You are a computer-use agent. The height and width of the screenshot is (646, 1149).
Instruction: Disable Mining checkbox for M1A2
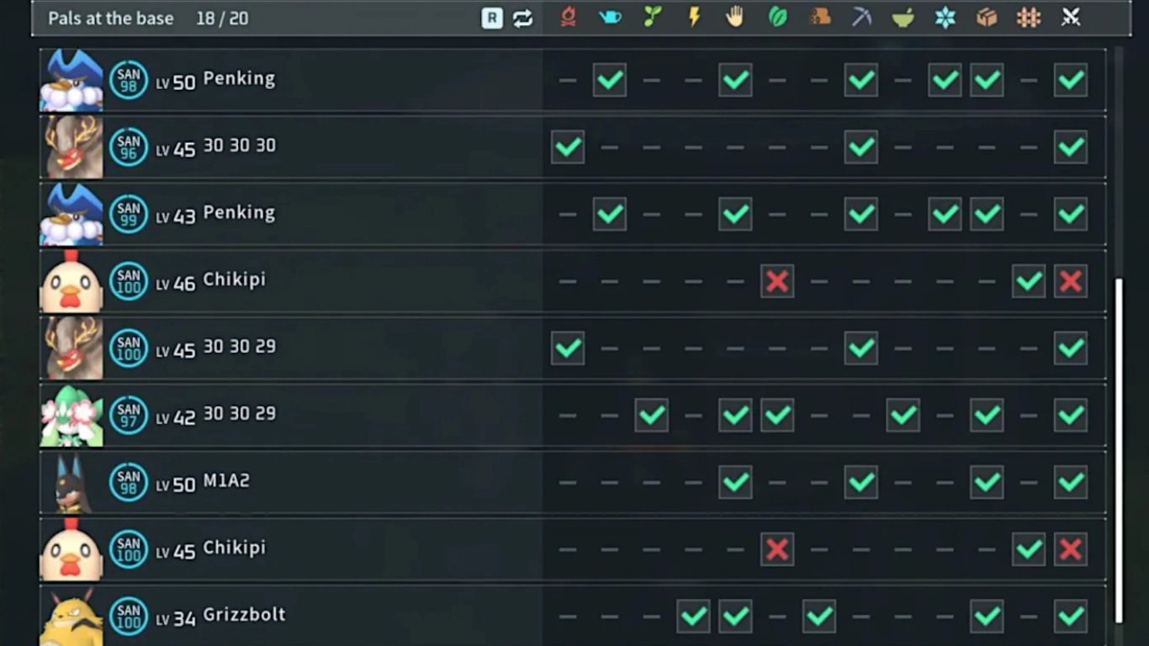pos(861,483)
